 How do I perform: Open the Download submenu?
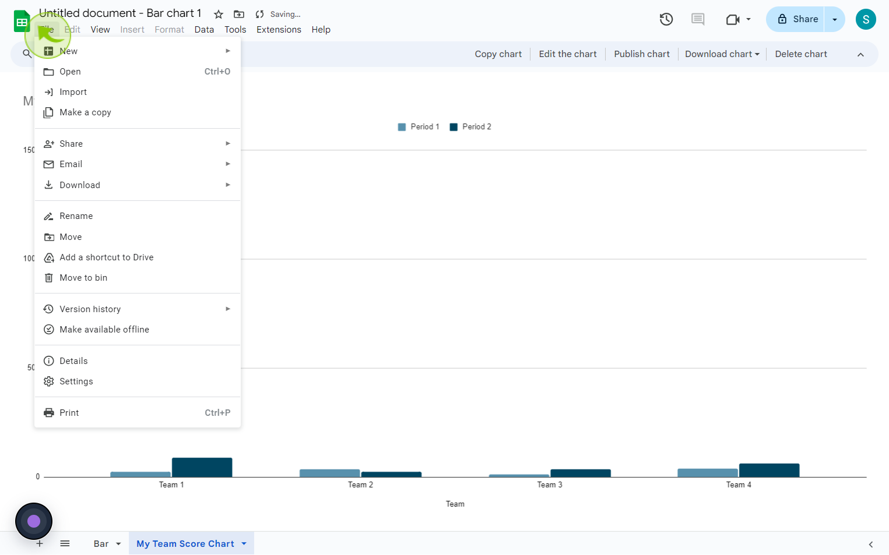[x=138, y=185]
